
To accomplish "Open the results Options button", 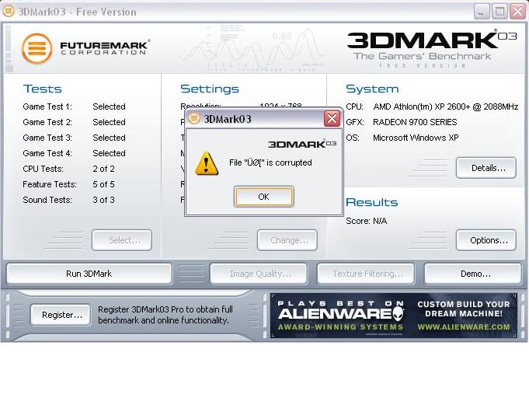I will point(486,240).
